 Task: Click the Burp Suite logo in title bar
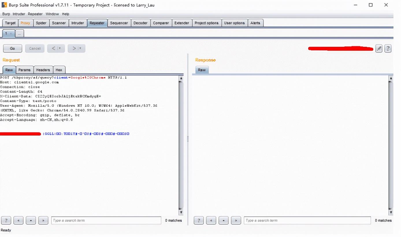coord(4,5)
